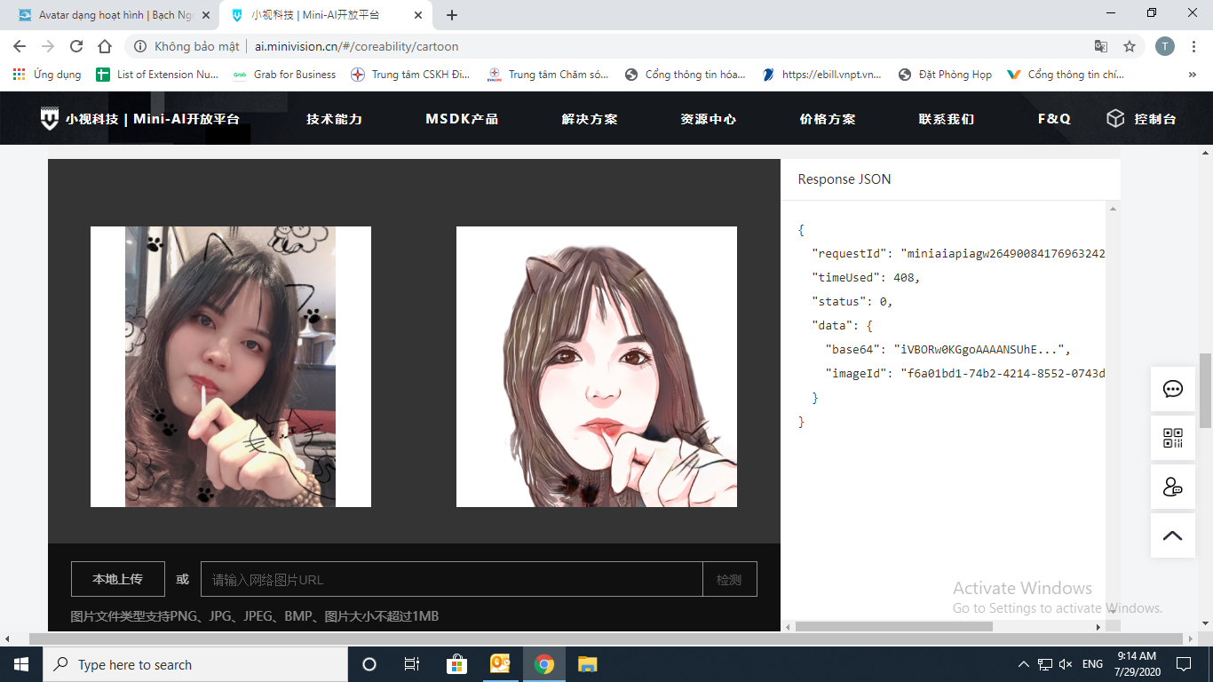
Task: Click the 本地上传 upload button
Action: point(117,579)
